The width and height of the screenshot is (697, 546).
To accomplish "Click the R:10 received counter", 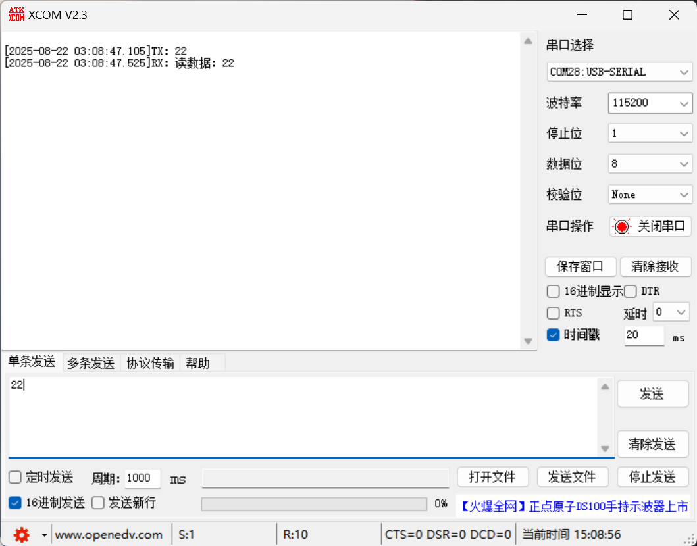I will pyautogui.click(x=296, y=534).
